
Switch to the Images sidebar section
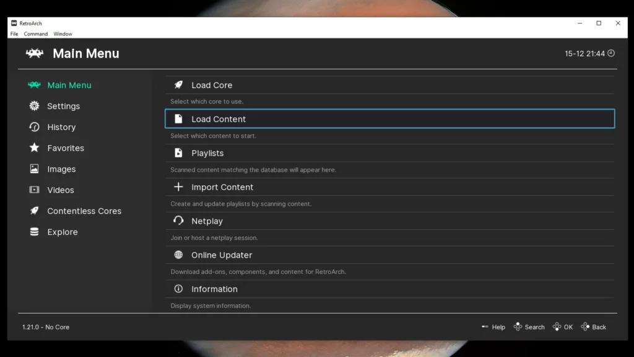coord(61,169)
